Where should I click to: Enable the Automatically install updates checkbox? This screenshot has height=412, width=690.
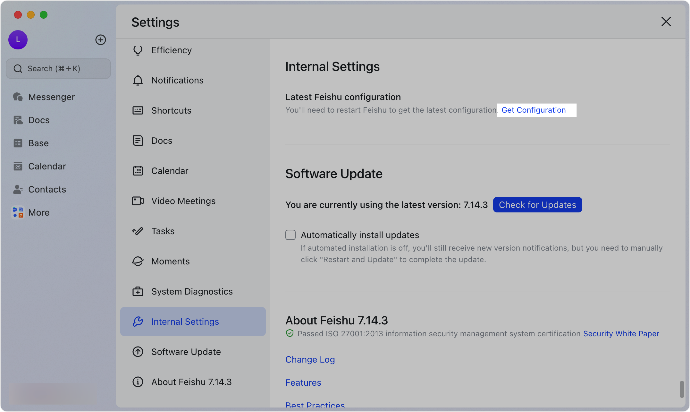pyautogui.click(x=290, y=235)
